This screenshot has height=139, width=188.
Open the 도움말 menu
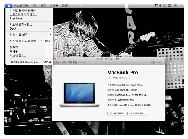pyautogui.click(x=65, y=5)
